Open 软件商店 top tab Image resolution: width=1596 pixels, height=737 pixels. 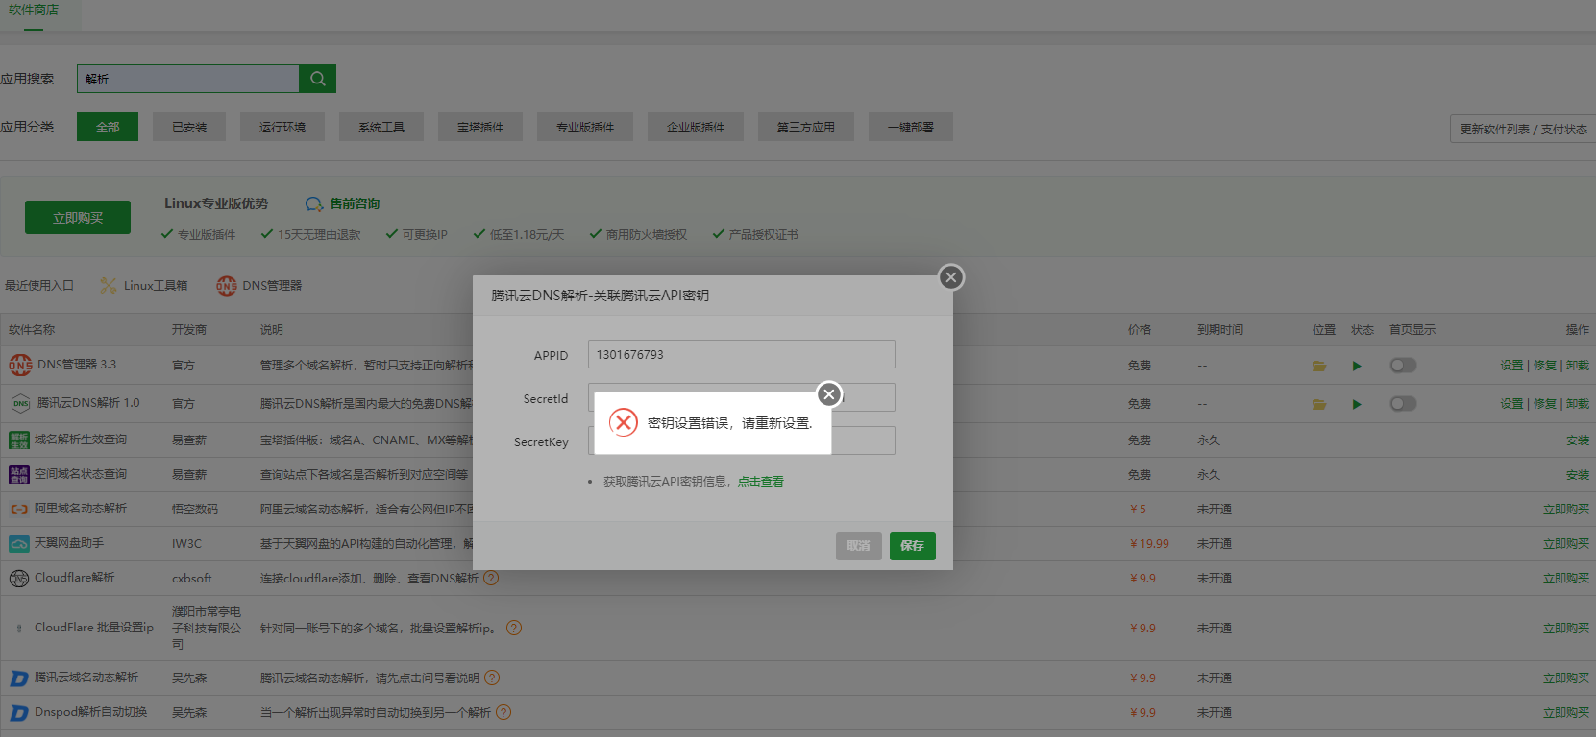pos(34,11)
